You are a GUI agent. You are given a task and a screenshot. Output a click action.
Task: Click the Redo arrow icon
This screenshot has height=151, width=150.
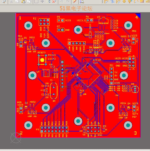[x=67, y=1]
